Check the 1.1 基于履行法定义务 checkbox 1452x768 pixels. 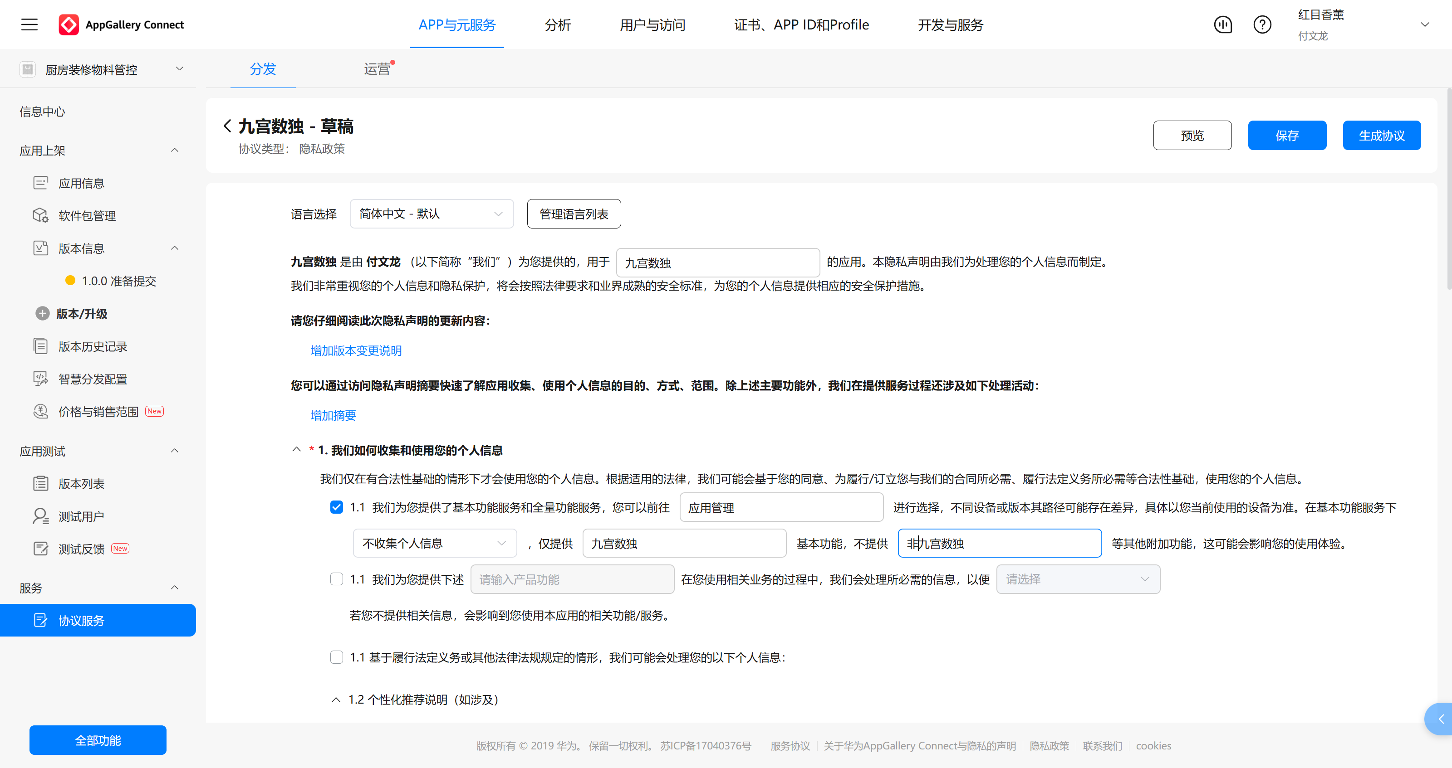337,657
